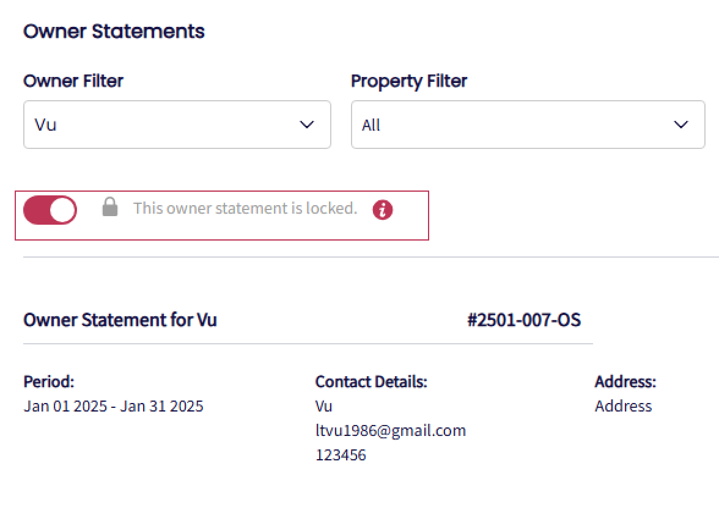Screen dimensions: 719x508
Task: Click the Owner Filter chevron arrow
Action: (306, 125)
